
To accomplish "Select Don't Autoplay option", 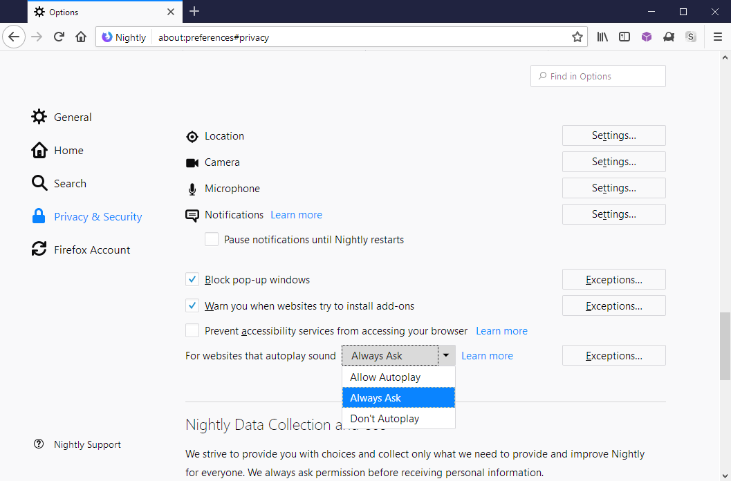I will pos(398,418).
